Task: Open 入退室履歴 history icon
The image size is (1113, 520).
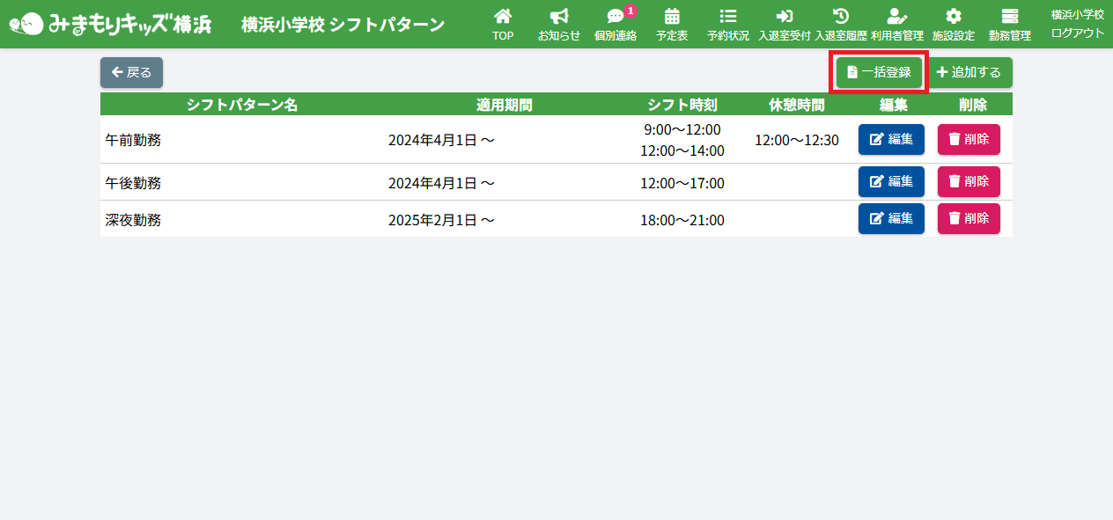Action: tap(841, 25)
